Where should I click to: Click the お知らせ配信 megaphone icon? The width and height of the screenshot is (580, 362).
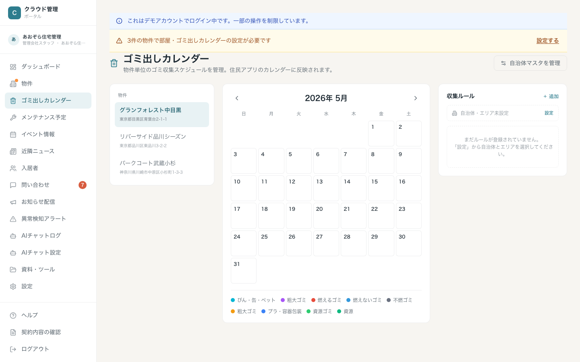point(13,202)
